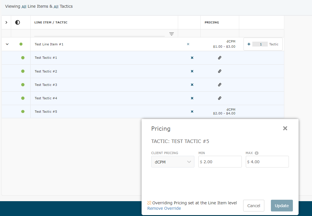Open the filter icon in the header row
This screenshot has height=216, width=312.
(x=172, y=34)
